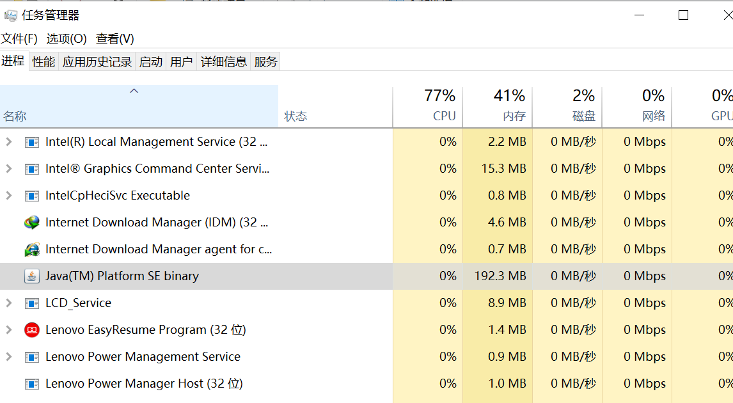Switch to the 用户 tab
The height and width of the screenshot is (403, 733).
tap(182, 61)
